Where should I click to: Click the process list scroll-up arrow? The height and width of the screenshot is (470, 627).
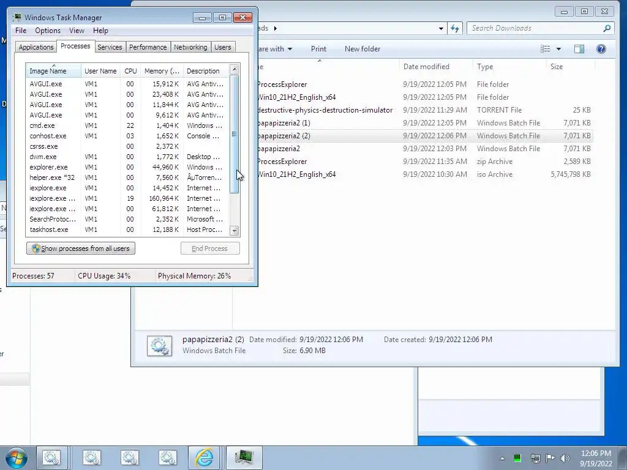235,69
